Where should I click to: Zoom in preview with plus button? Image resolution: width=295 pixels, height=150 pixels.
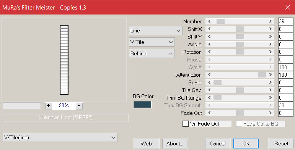(x=49, y=106)
